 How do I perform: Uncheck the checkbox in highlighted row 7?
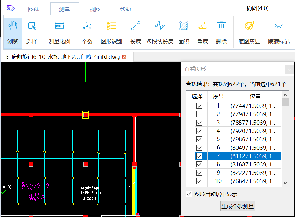[199, 156]
